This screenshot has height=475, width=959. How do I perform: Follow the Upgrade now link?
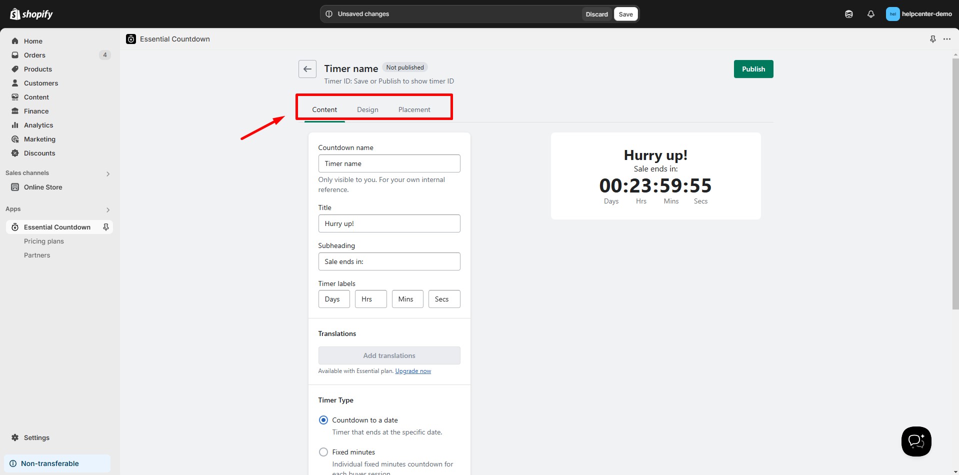413,371
